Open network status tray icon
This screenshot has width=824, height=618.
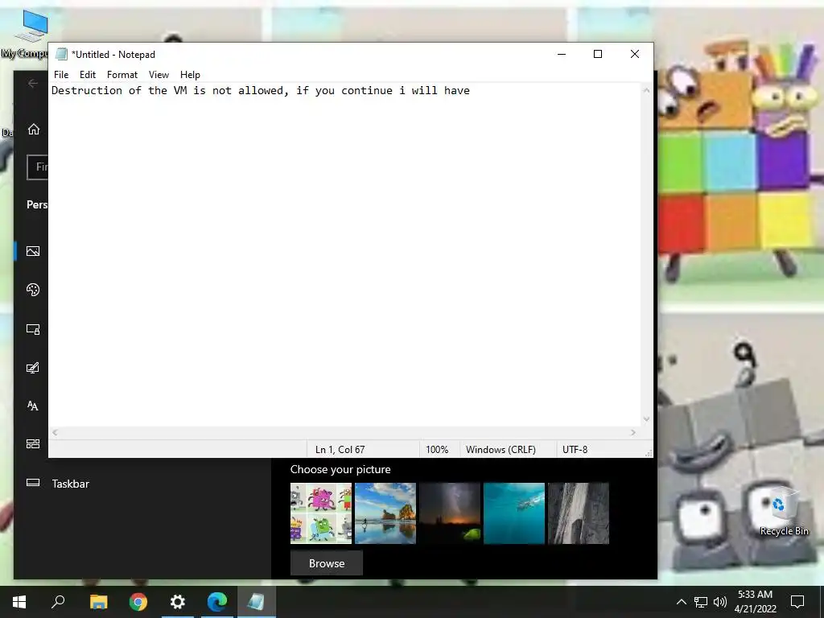click(x=701, y=602)
